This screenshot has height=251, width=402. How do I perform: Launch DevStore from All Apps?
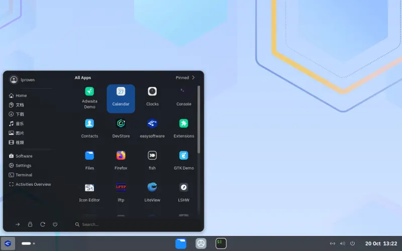pyautogui.click(x=121, y=129)
